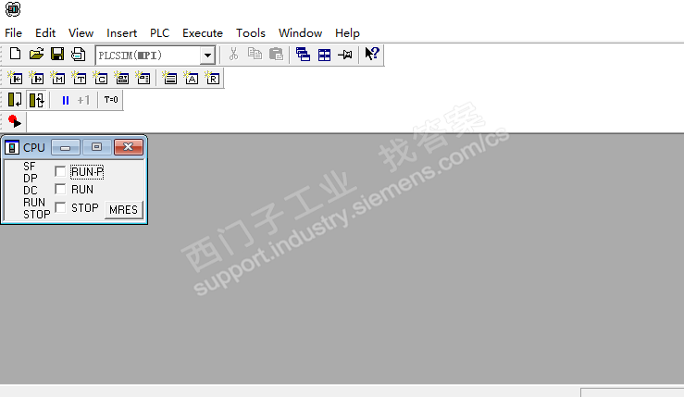Click the Paste clipboard icon
Viewport: 684px width, 397px height.
click(x=276, y=54)
